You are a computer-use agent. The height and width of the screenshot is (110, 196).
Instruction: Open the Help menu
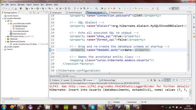click(56, 5)
